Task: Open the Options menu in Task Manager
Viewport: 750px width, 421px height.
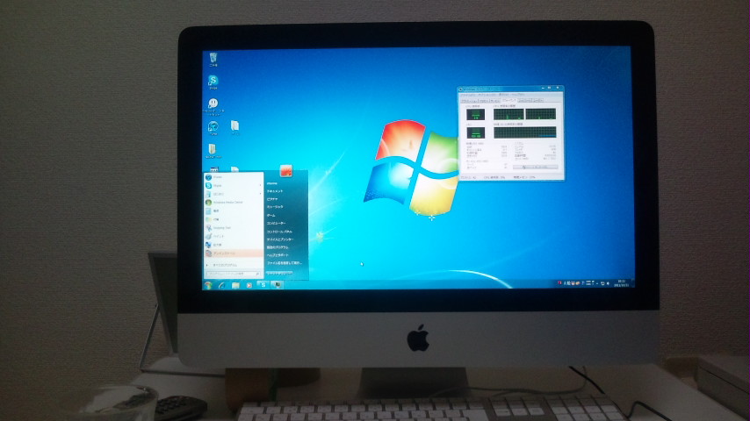Action: point(487,95)
